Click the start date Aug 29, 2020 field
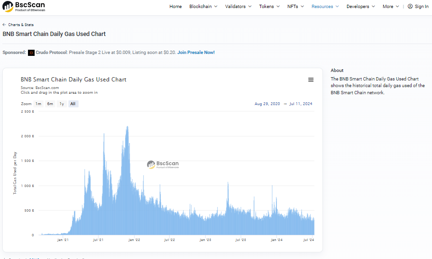432x259 pixels. tap(268, 104)
